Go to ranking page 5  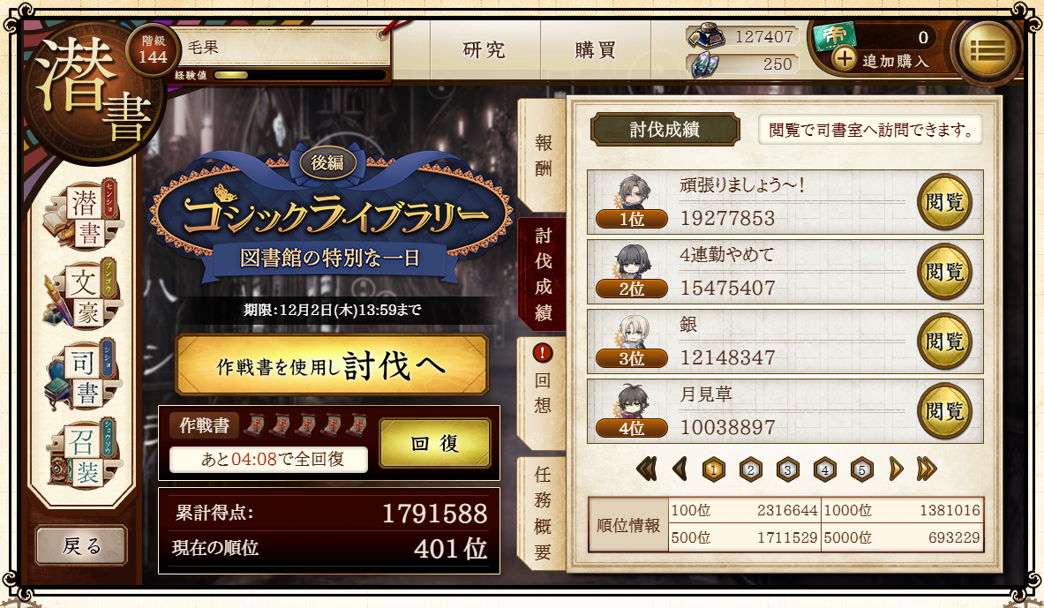(861, 469)
